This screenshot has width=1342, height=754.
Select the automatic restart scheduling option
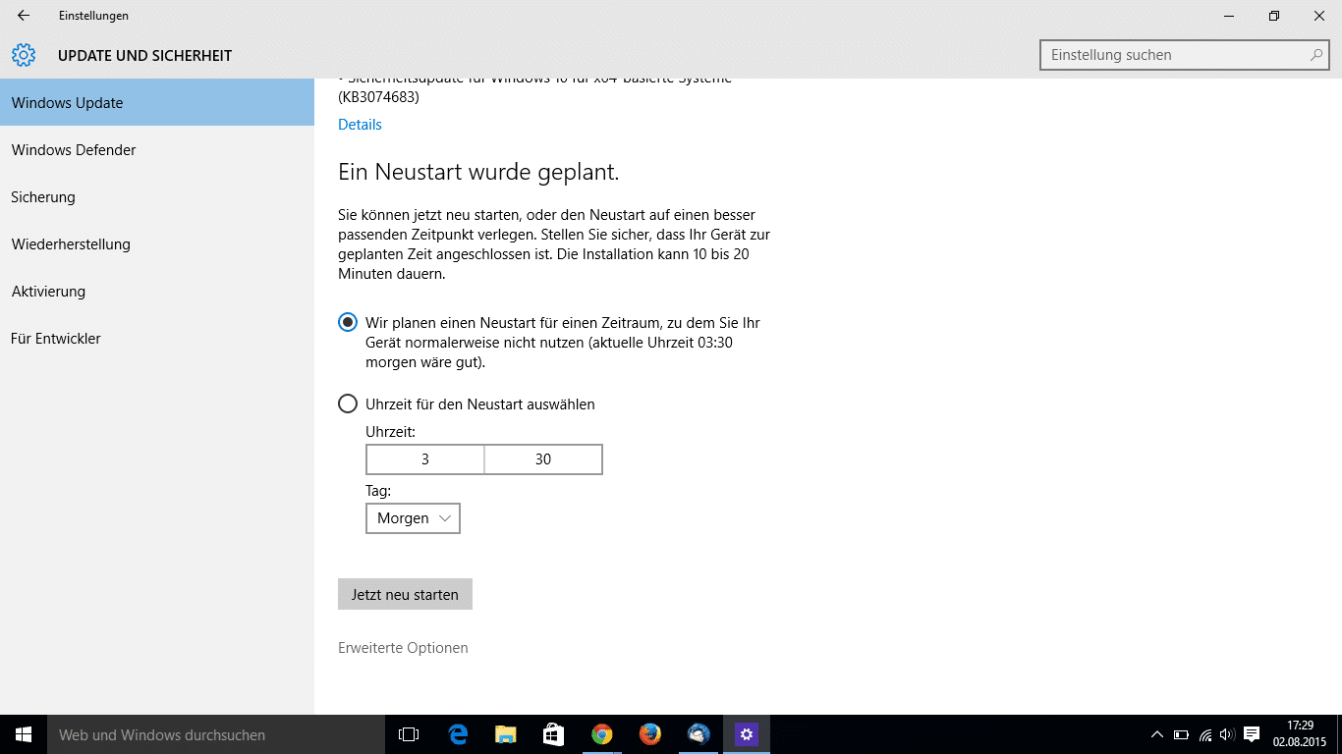348,322
